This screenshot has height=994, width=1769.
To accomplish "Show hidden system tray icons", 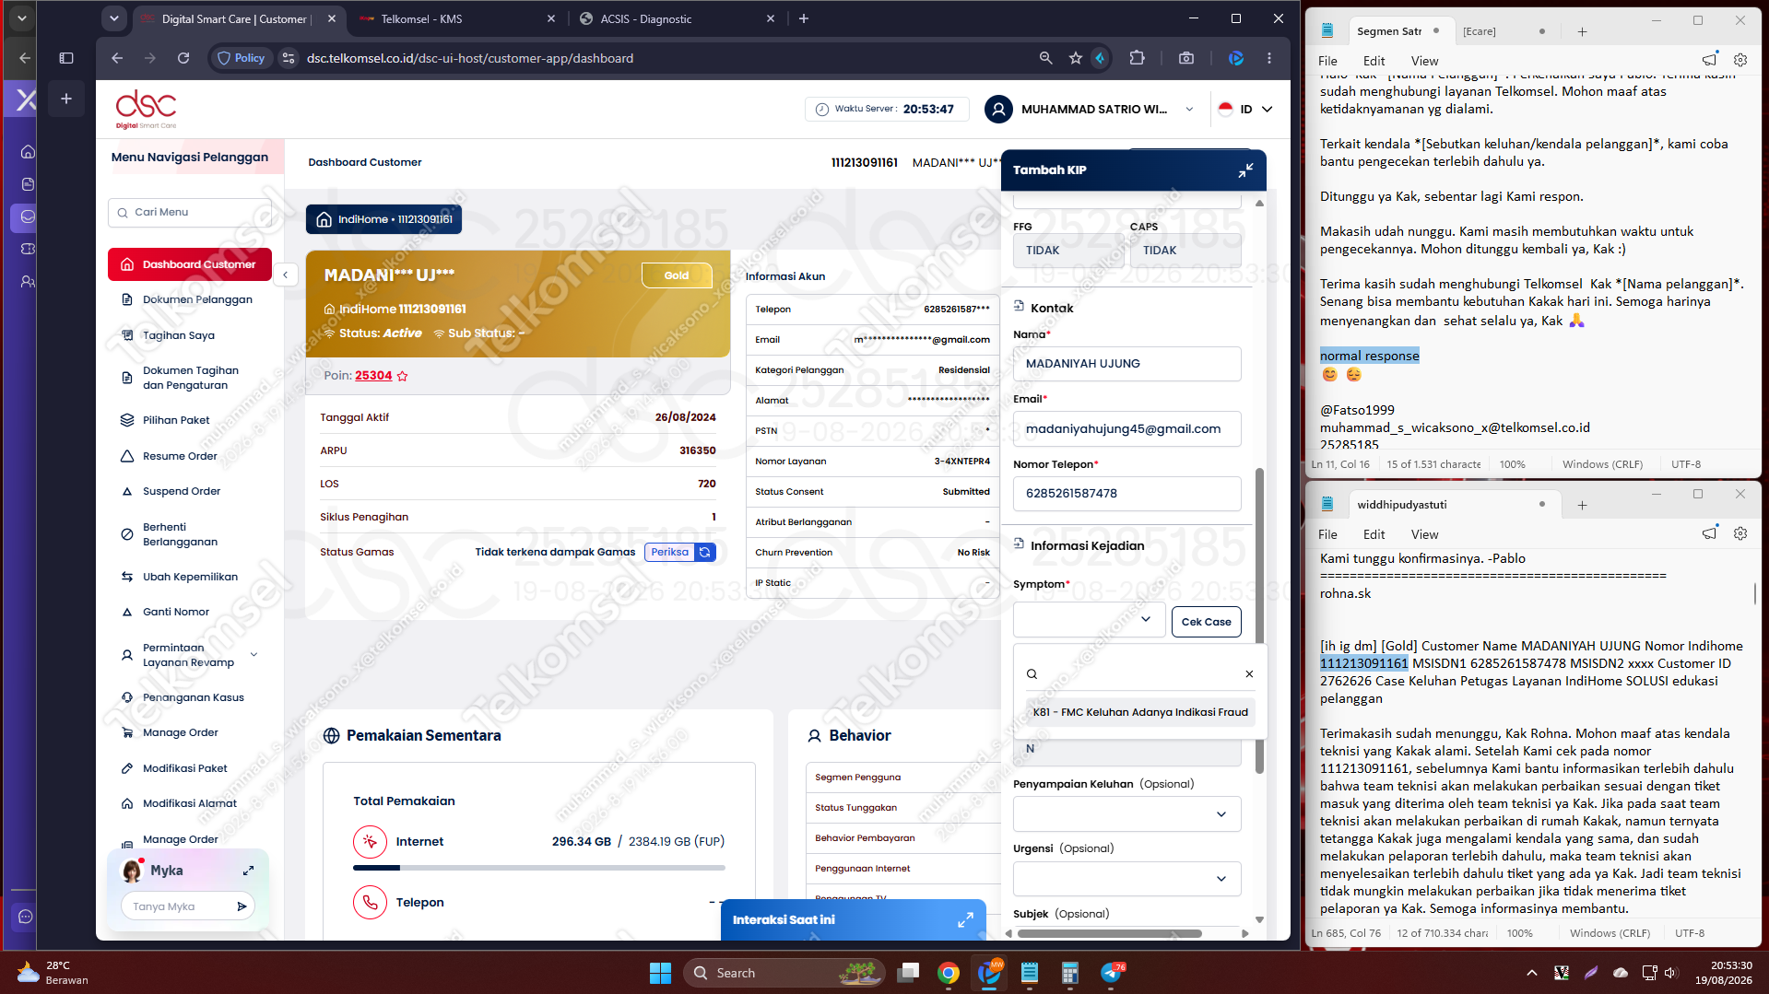I will [1531, 973].
